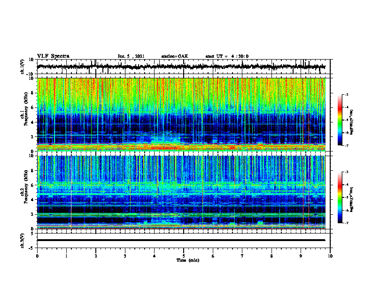Click the "-3" label on ch.1 colorbar
Screen dimensions: 372x287
pos(346,95)
